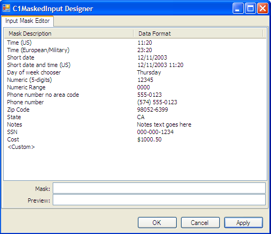Click the Data Format column header
Image resolution: width=271 pixels, height=234 pixels.
pyautogui.click(x=198, y=34)
